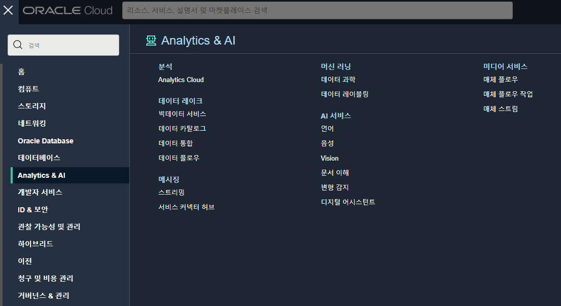Select 개발자 서비스 menu category
The height and width of the screenshot is (306, 561).
click(40, 193)
